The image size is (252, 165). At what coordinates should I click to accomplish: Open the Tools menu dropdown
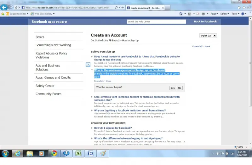(x=235, y=14)
